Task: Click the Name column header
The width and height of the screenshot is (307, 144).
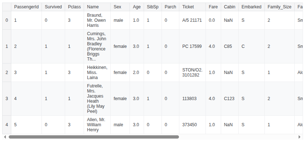Action: (97, 7)
